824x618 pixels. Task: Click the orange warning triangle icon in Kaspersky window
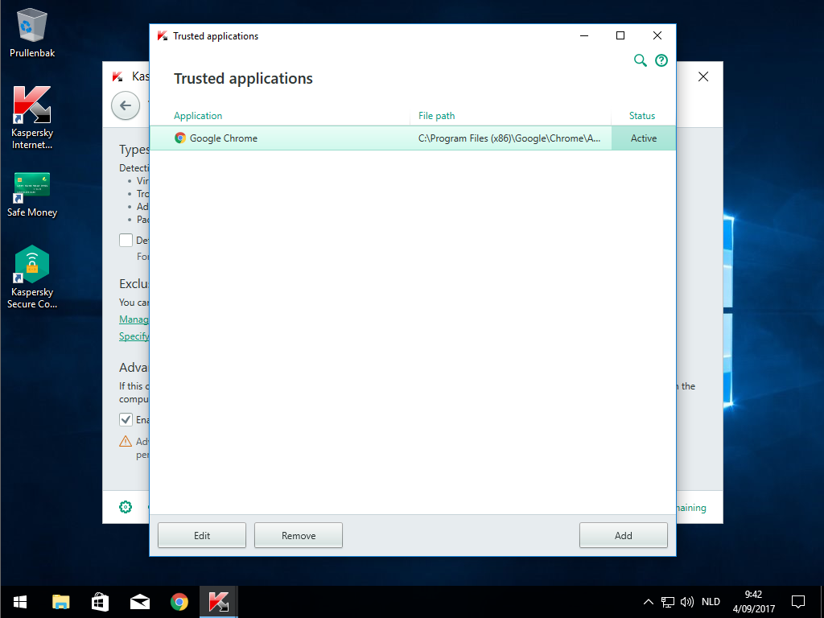126,441
